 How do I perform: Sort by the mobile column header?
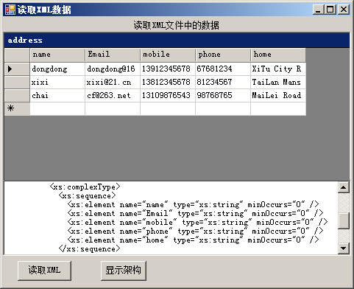168,55
